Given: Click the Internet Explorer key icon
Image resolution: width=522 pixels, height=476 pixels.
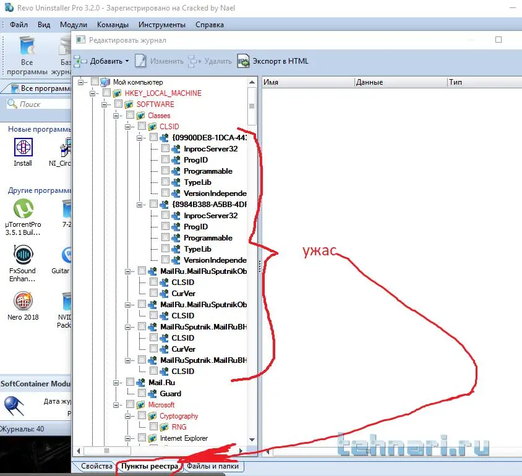Looking at the screenshot, I should tap(152, 438).
